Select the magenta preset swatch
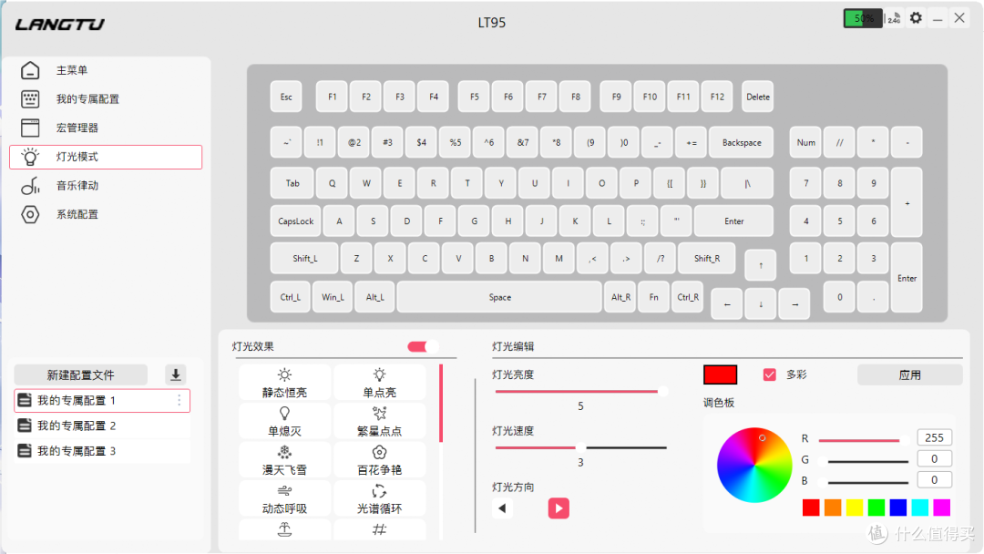 942,508
